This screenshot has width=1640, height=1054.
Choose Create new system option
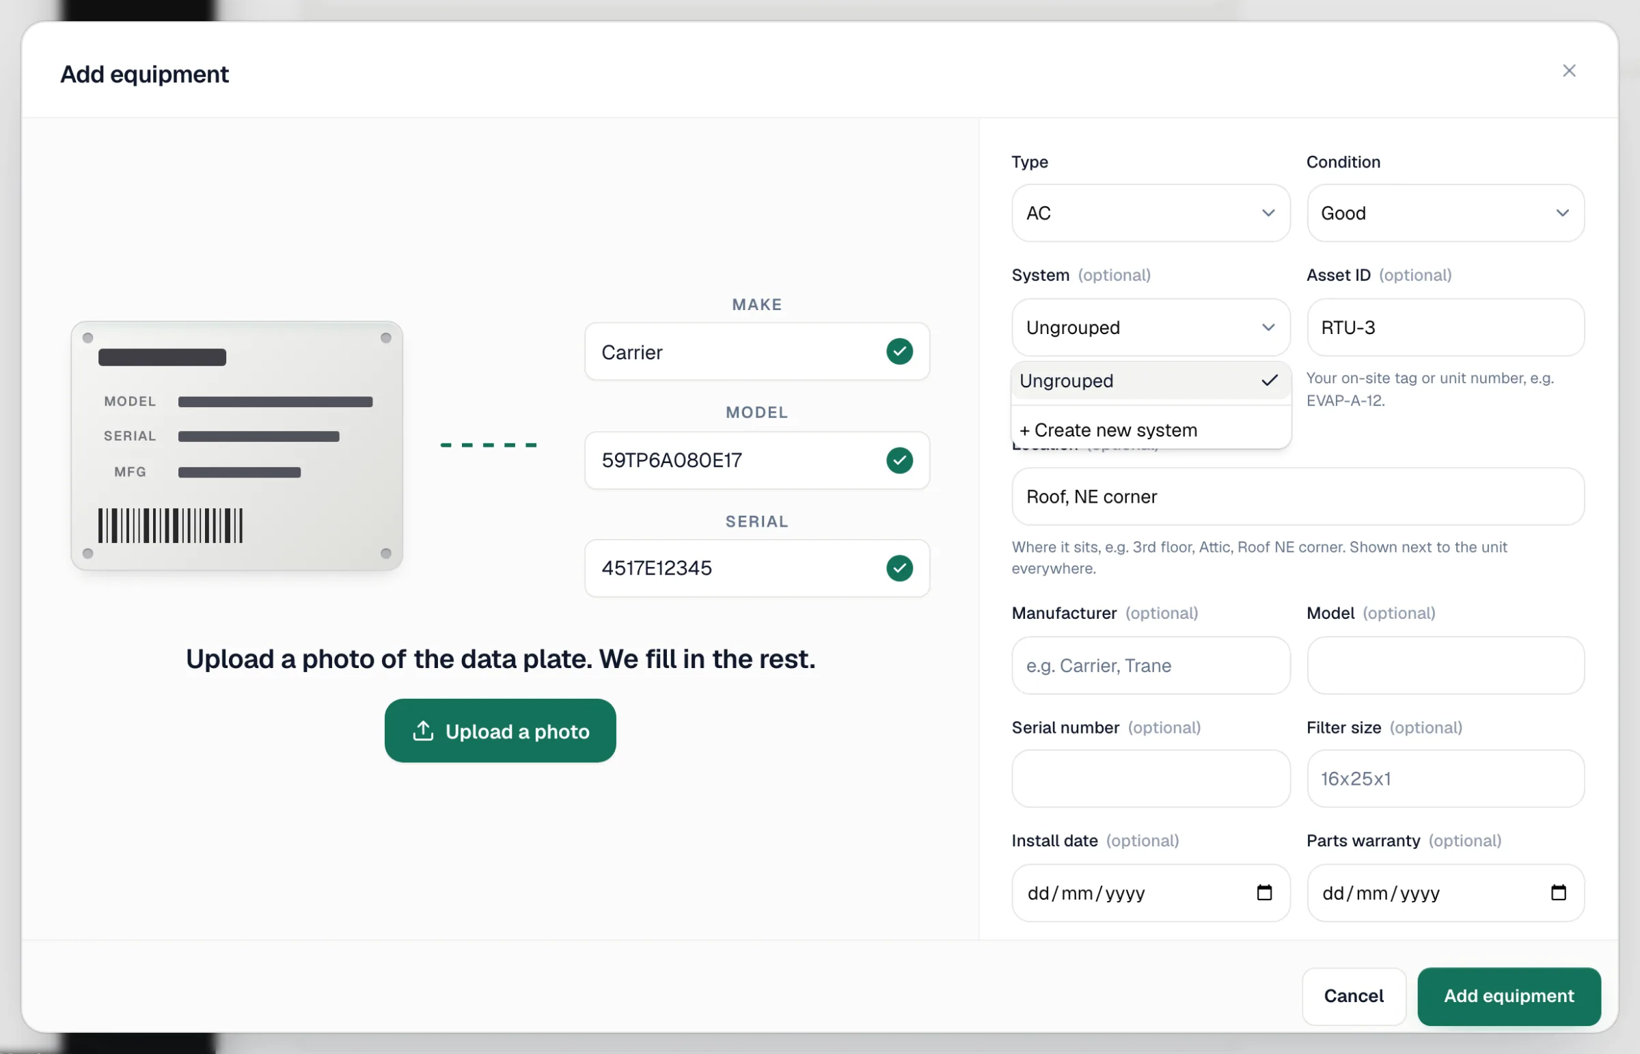click(x=1151, y=430)
